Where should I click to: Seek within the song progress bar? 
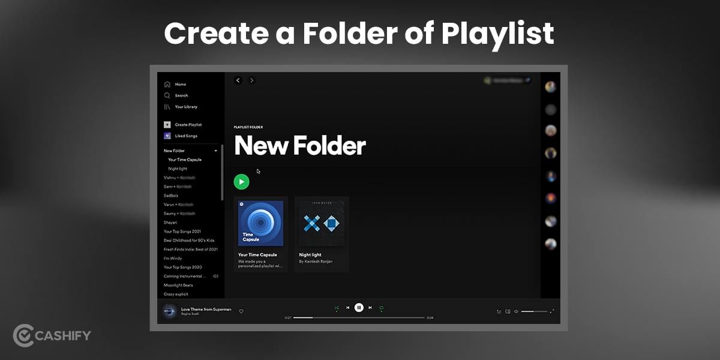(x=359, y=317)
